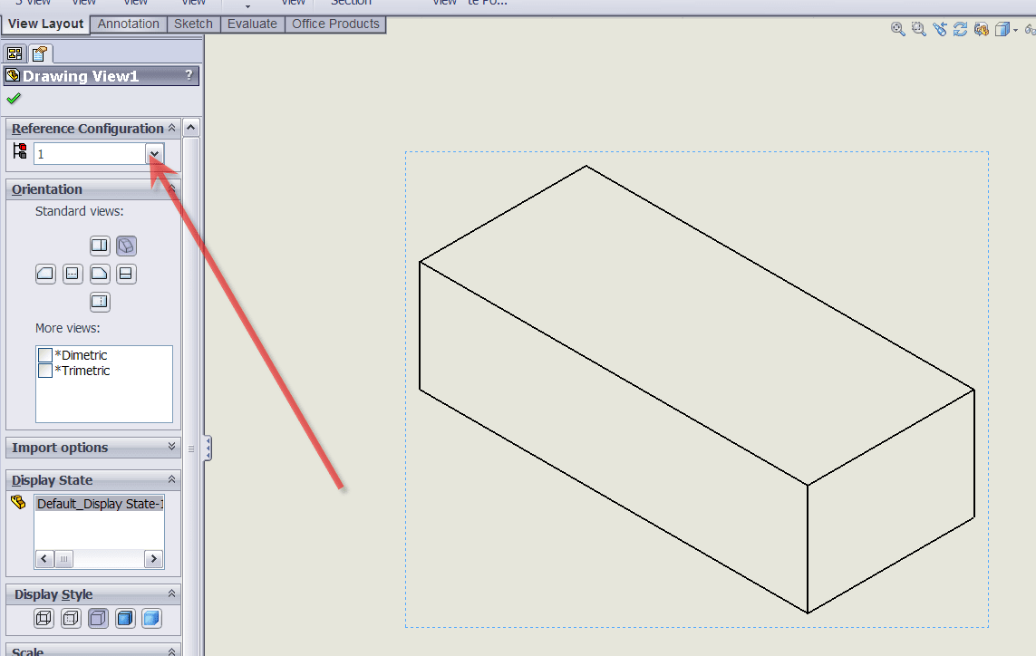The width and height of the screenshot is (1036, 656).
Task: Click the Display State horizontal scrollbar thumb
Action: [x=64, y=560]
